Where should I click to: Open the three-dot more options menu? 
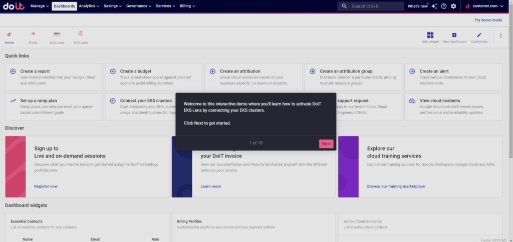pyautogui.click(x=500, y=36)
